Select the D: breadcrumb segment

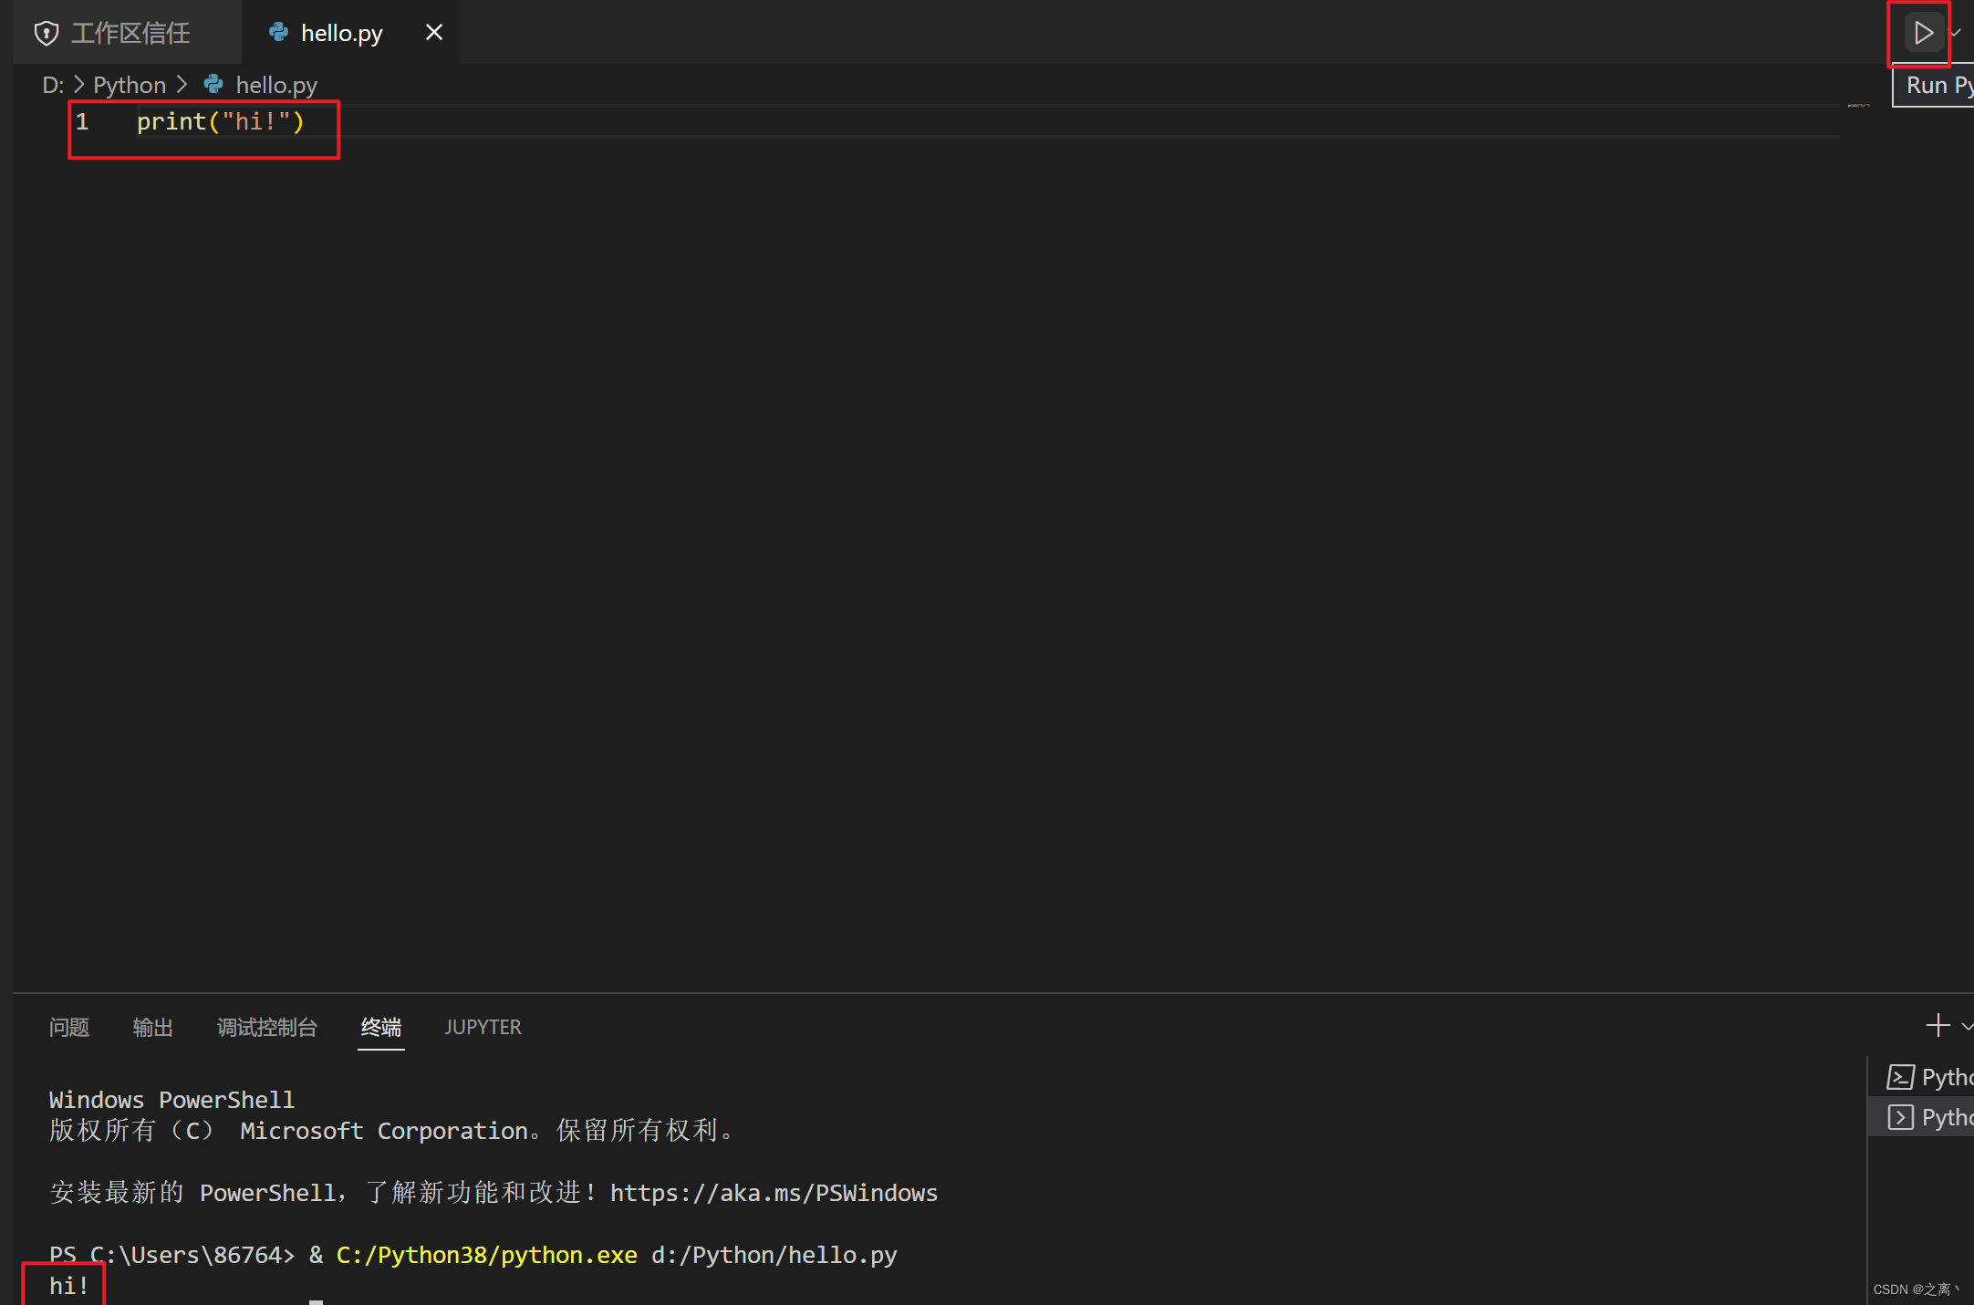click(53, 85)
